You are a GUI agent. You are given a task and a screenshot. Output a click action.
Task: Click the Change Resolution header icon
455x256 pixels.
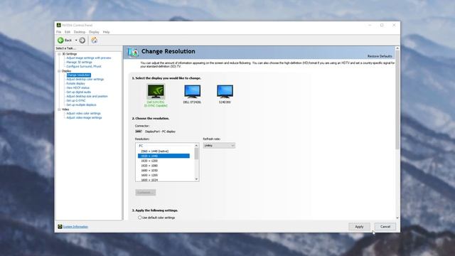click(133, 52)
